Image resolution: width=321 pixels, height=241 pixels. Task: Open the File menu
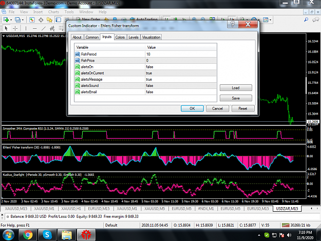click(x=12, y=12)
